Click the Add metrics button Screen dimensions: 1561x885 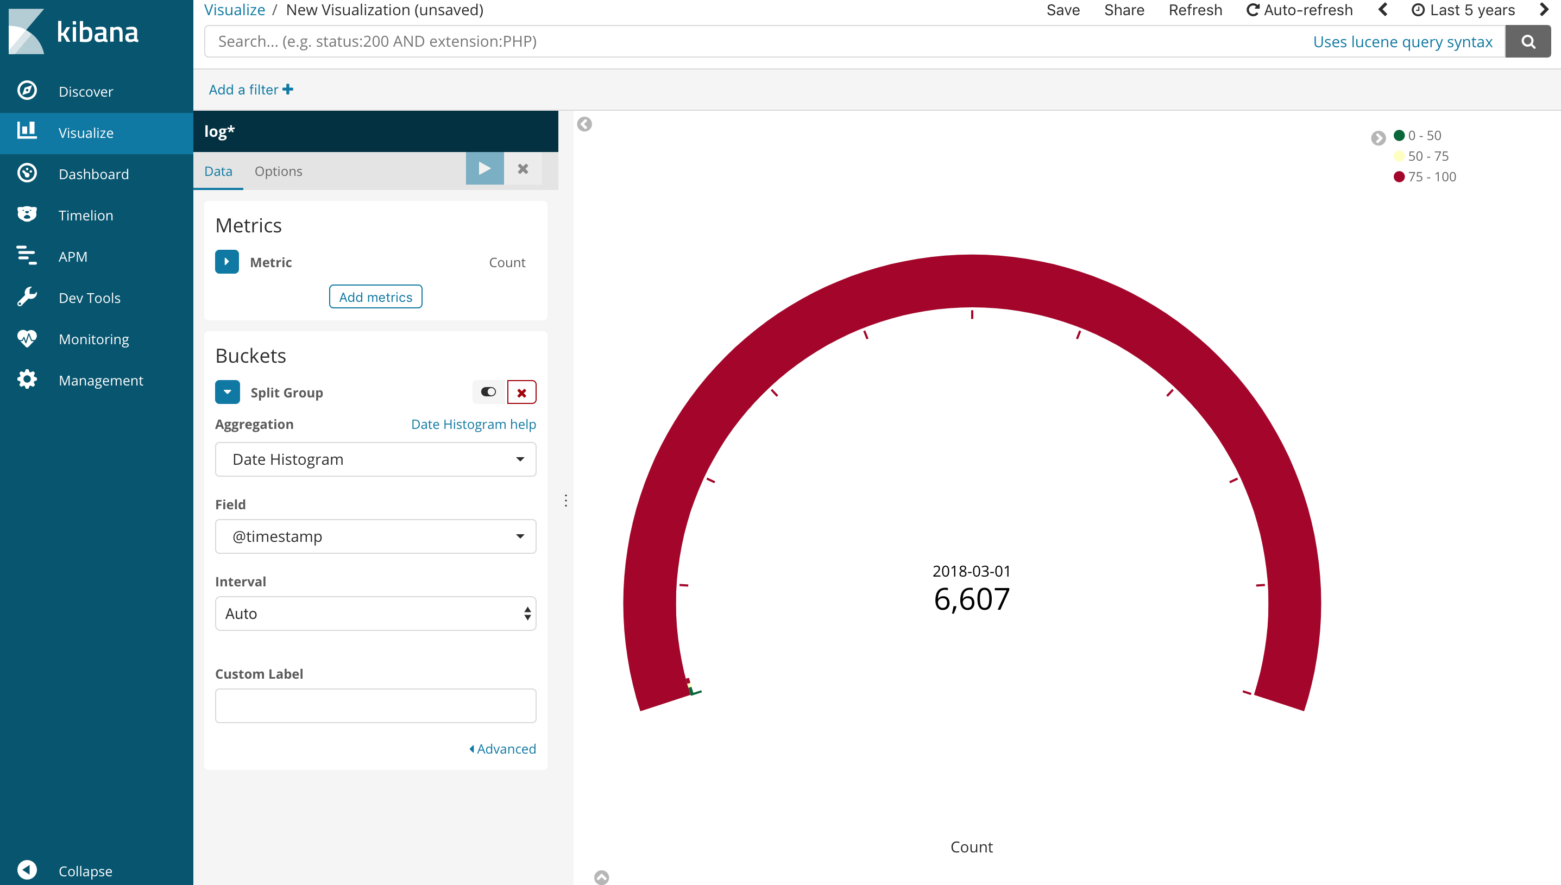point(375,297)
